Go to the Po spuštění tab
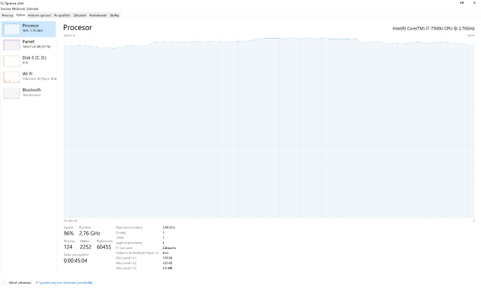481x289 pixels. pos(62,15)
